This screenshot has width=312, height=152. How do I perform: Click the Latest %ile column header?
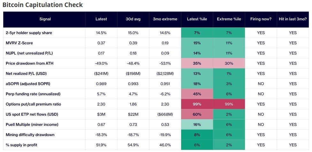(x=197, y=19)
